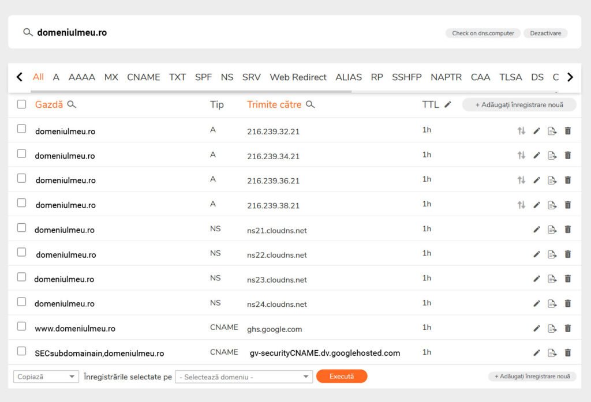Edit the A record pointing to 216.239.32.21

click(x=537, y=130)
